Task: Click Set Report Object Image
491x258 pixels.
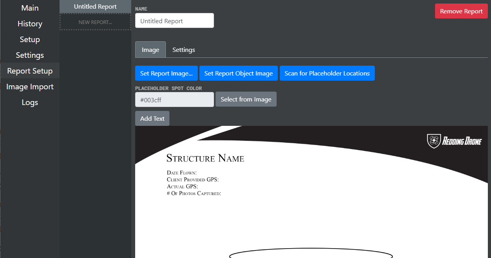Action: [x=238, y=73]
